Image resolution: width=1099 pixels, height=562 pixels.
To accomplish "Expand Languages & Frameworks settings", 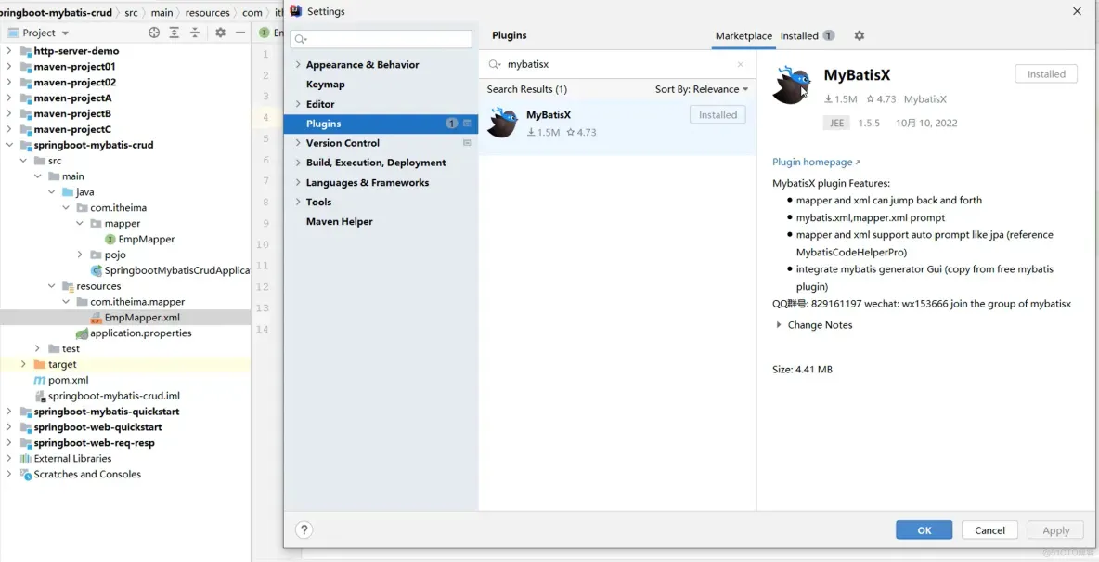I will (298, 182).
